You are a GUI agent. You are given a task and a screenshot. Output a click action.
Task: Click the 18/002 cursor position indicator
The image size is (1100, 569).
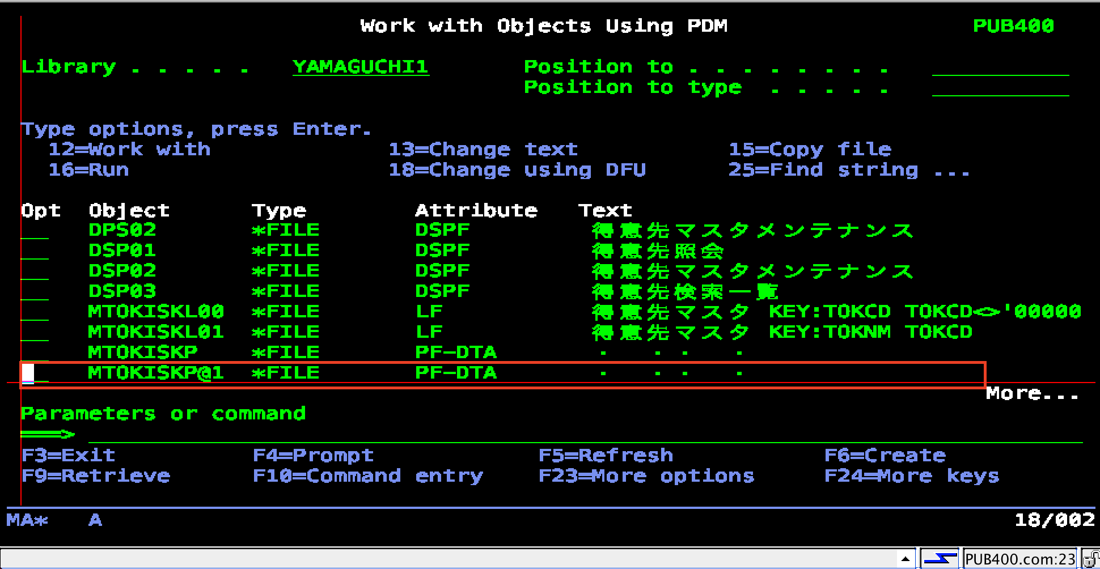[1055, 520]
